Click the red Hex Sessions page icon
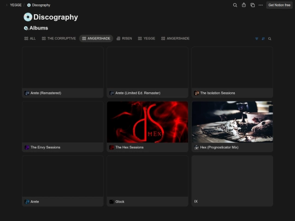This screenshot has width=295, height=221. (111, 147)
